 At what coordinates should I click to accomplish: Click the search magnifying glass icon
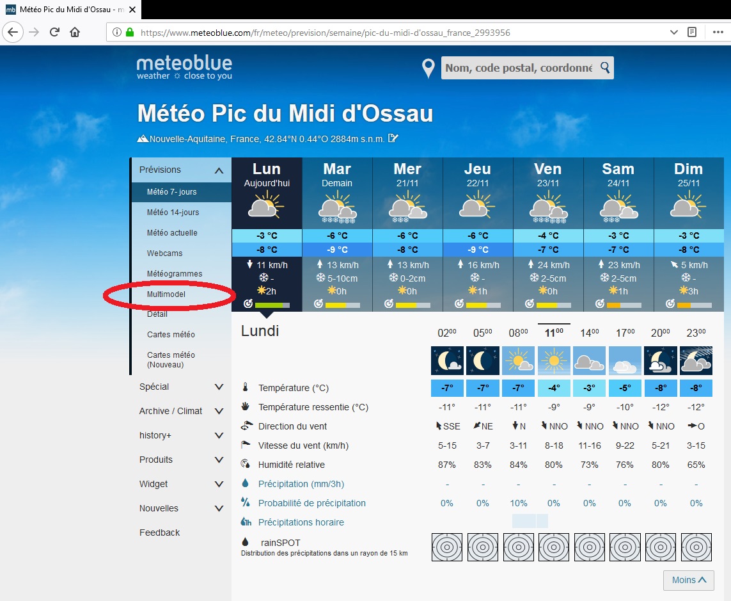tap(604, 68)
